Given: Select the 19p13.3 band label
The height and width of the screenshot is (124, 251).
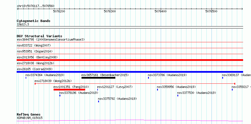Looking at the screenshot, I should click(23, 25).
